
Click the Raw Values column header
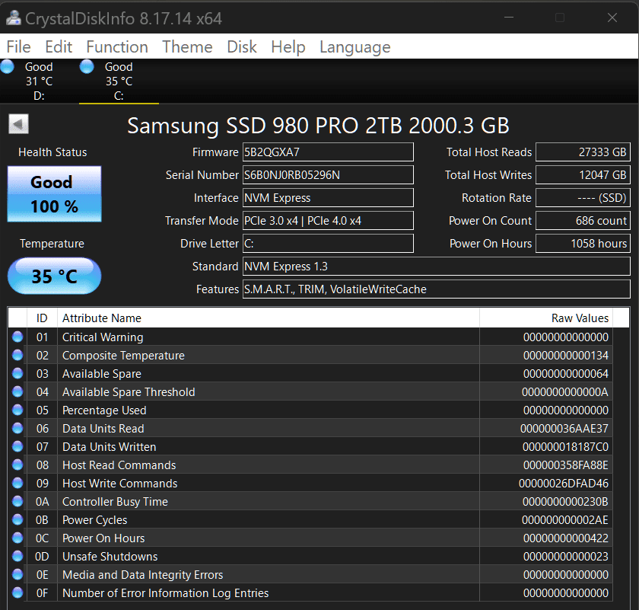tap(546, 318)
